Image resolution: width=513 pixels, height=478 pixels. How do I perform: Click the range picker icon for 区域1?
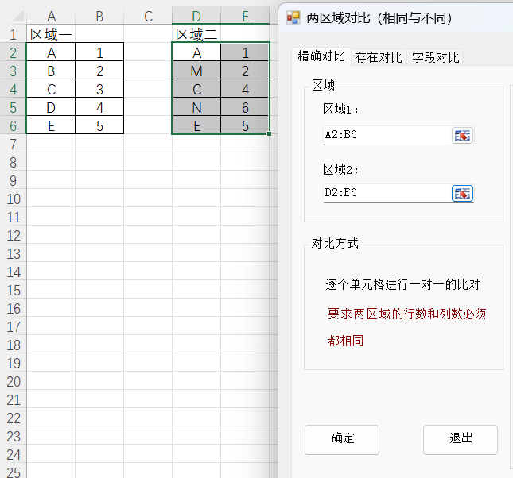[x=462, y=136]
